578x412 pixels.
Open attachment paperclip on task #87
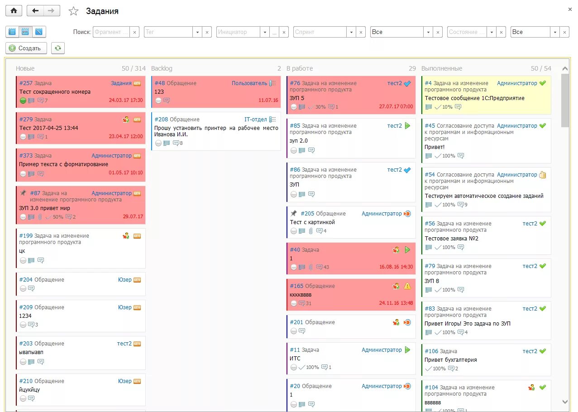tap(40, 217)
